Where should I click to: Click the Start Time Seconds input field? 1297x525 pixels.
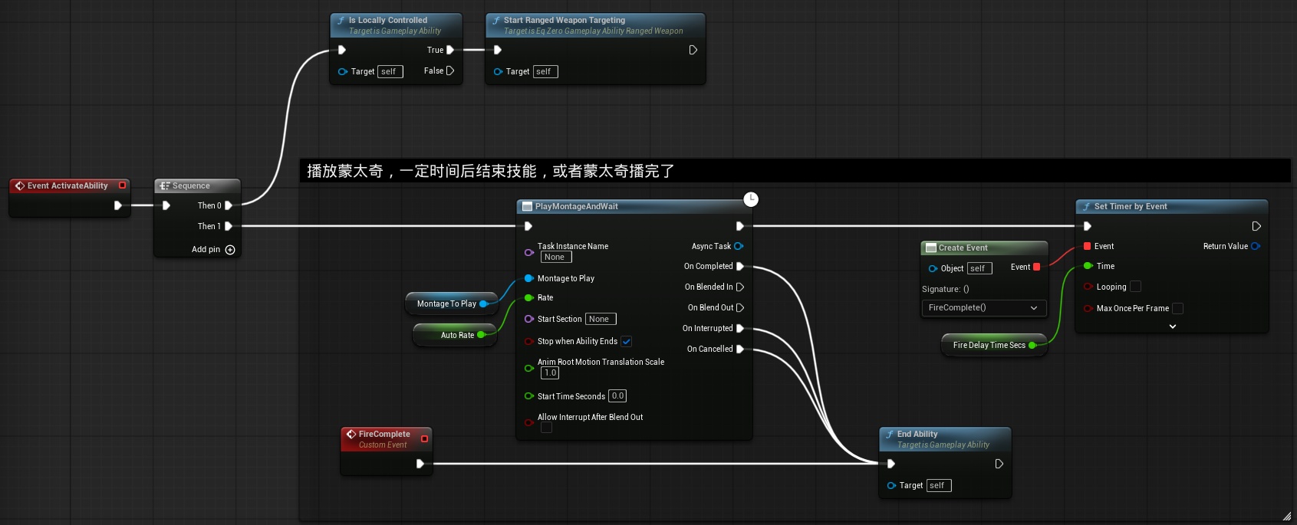tap(617, 396)
